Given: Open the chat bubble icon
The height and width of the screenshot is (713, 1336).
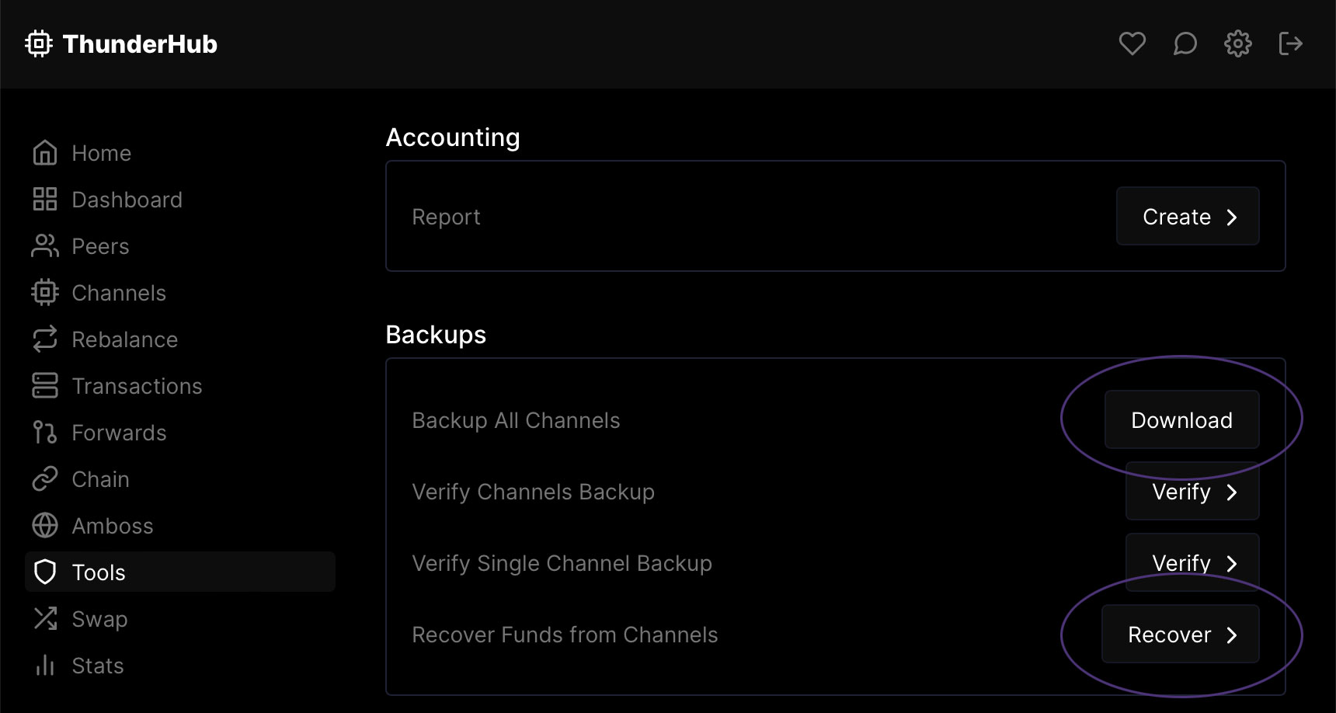Looking at the screenshot, I should click(1185, 43).
